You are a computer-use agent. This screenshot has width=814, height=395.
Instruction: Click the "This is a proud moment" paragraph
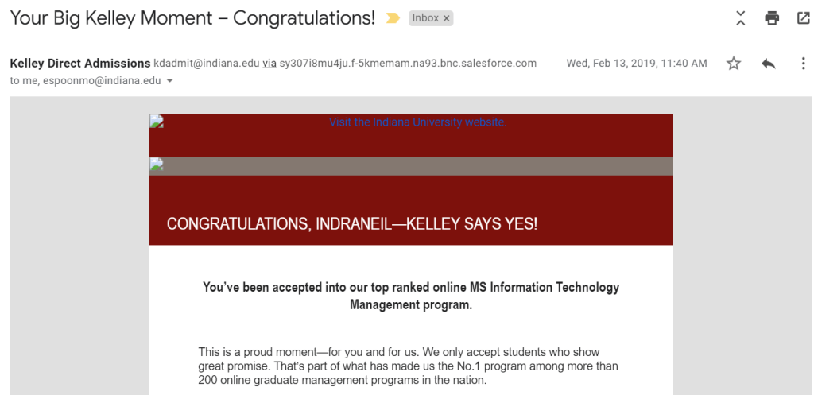pos(408,366)
